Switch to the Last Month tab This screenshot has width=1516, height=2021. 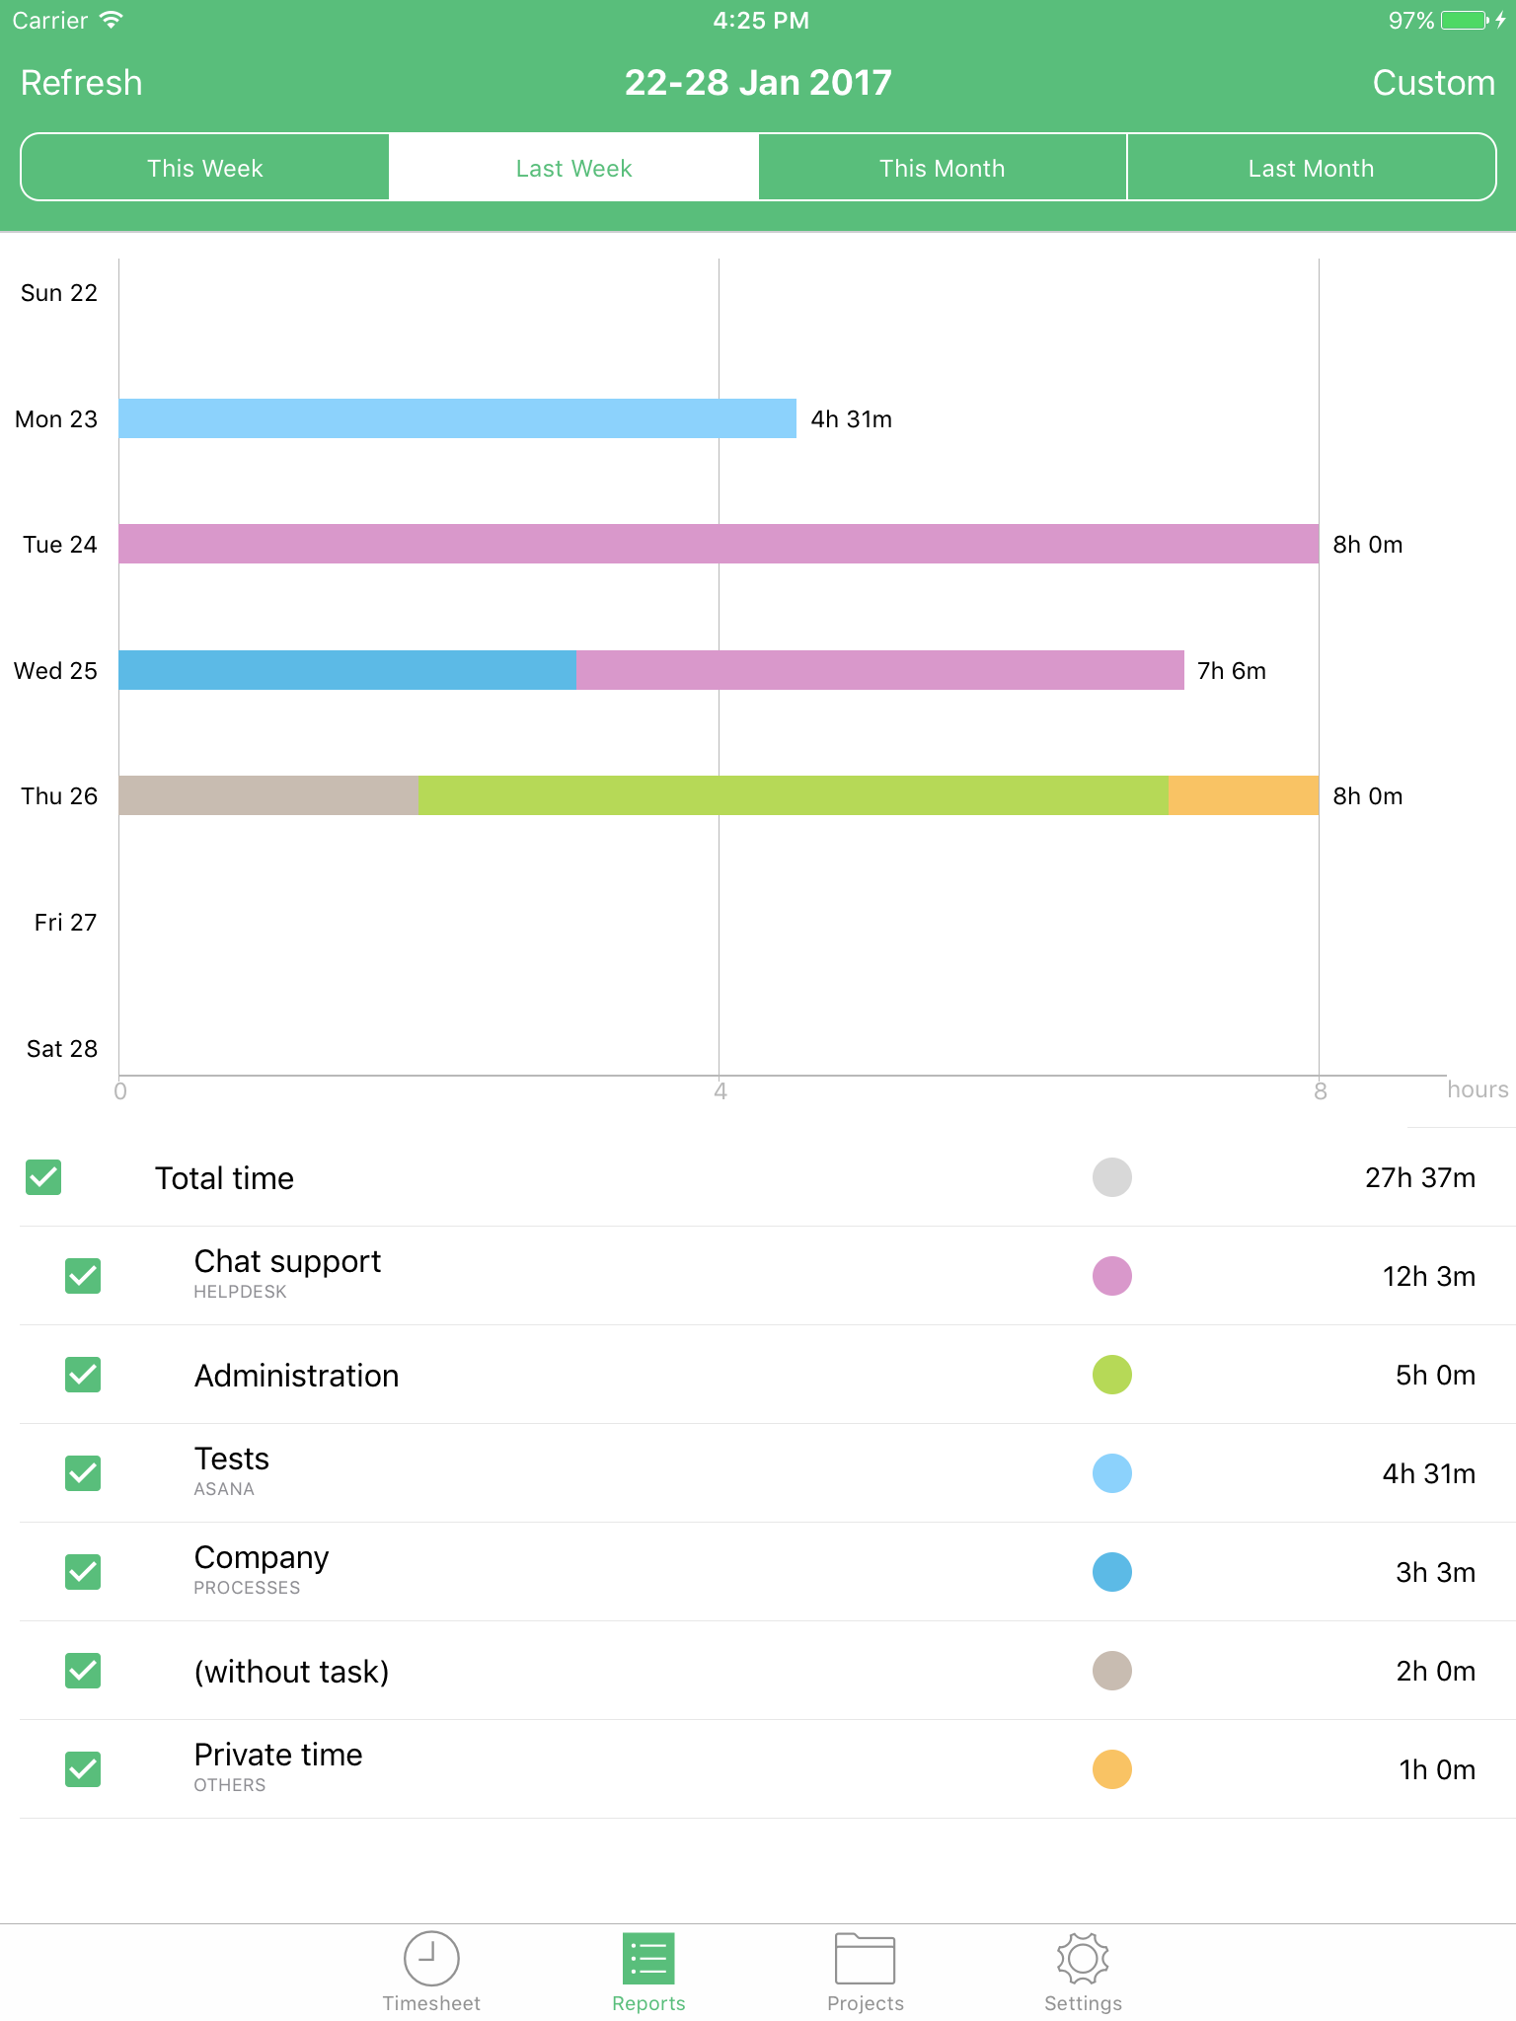click(x=1311, y=167)
